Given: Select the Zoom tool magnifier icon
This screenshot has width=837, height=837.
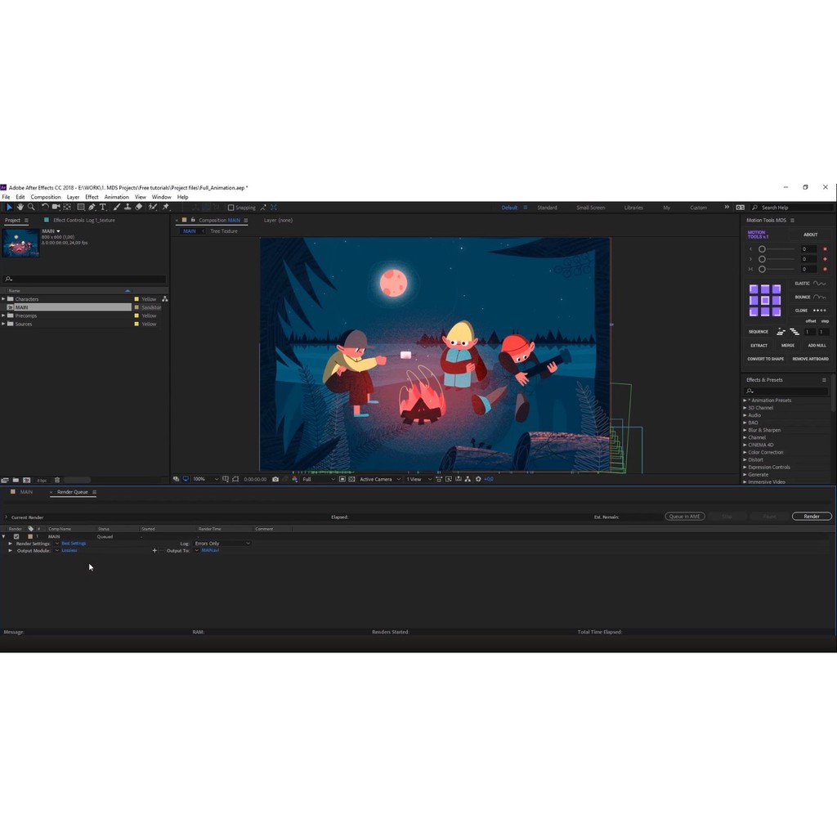Looking at the screenshot, I should point(31,208).
